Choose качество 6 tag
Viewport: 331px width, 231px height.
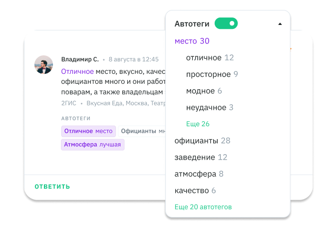point(195,191)
